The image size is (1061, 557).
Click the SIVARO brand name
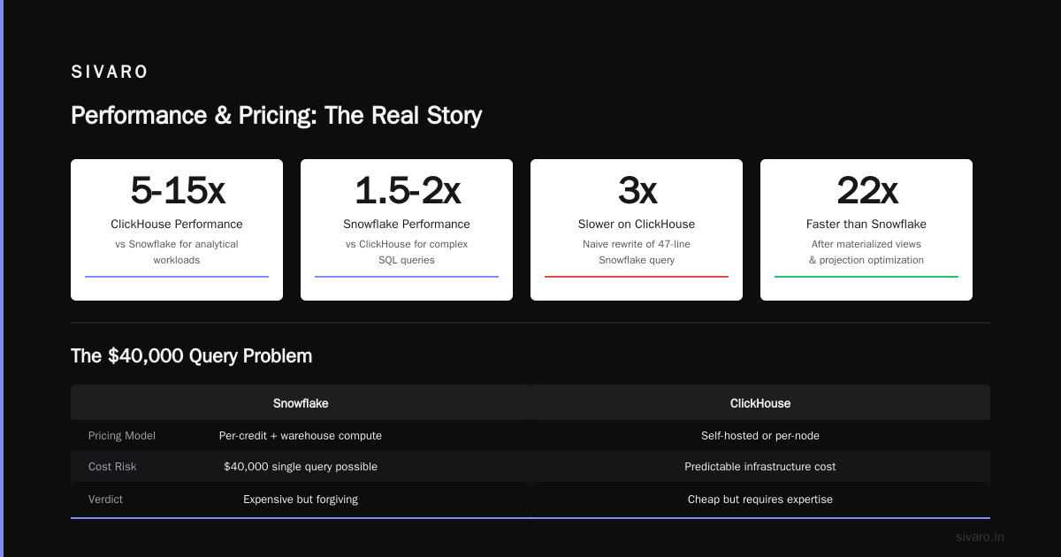click(110, 72)
